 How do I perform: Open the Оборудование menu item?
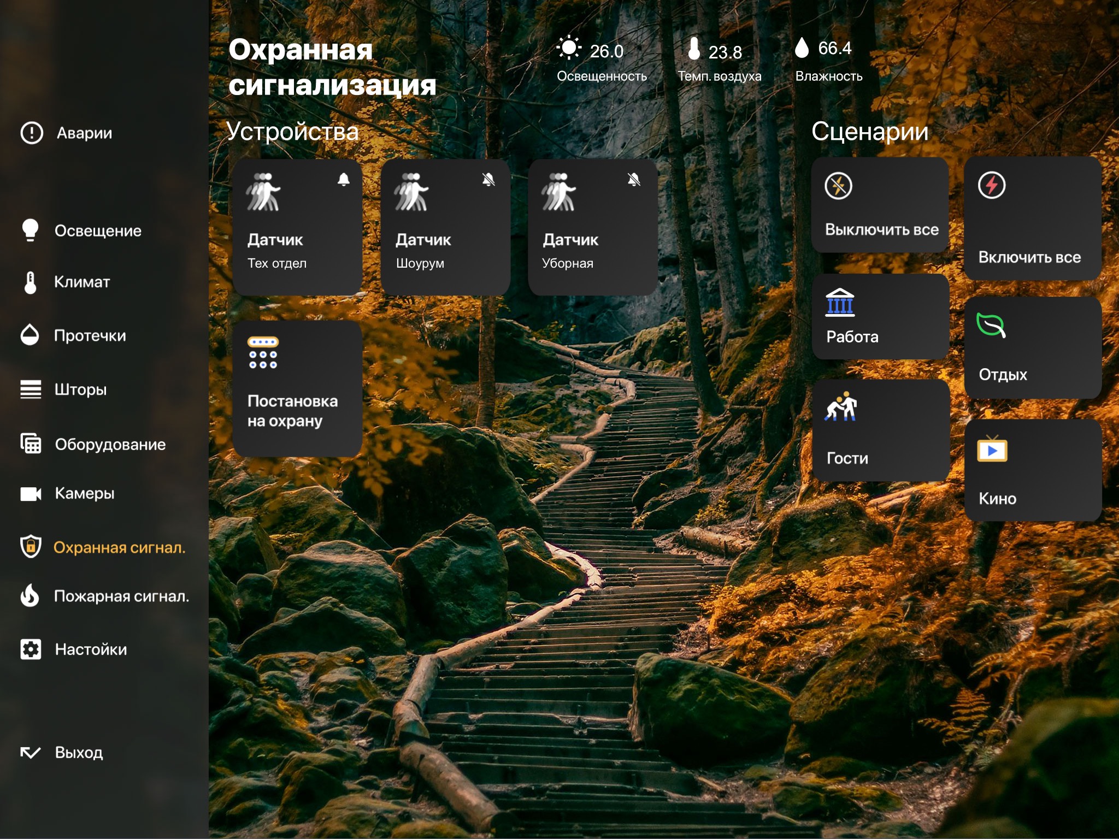click(x=109, y=445)
